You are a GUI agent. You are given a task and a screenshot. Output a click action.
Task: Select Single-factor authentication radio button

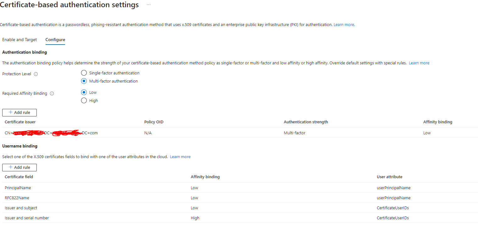pos(84,73)
